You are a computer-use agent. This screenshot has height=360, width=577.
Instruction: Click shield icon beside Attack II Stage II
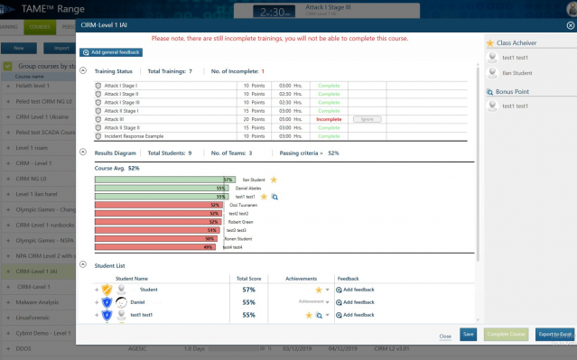coord(98,128)
